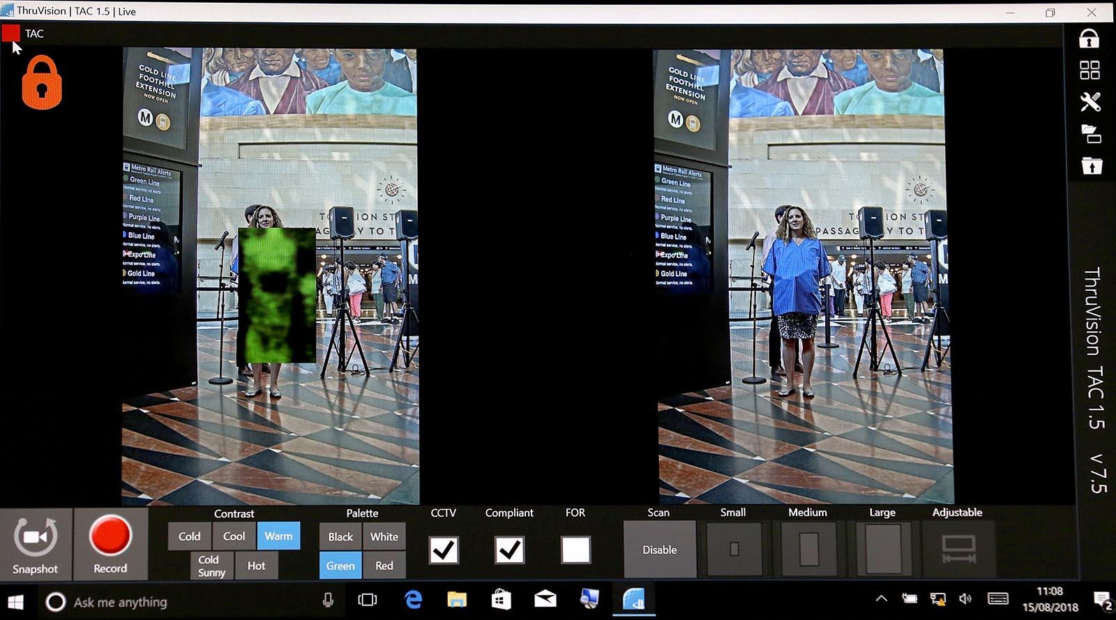The width and height of the screenshot is (1116, 620).
Task: Click the orange padlock icon
Action: pyautogui.click(x=42, y=83)
